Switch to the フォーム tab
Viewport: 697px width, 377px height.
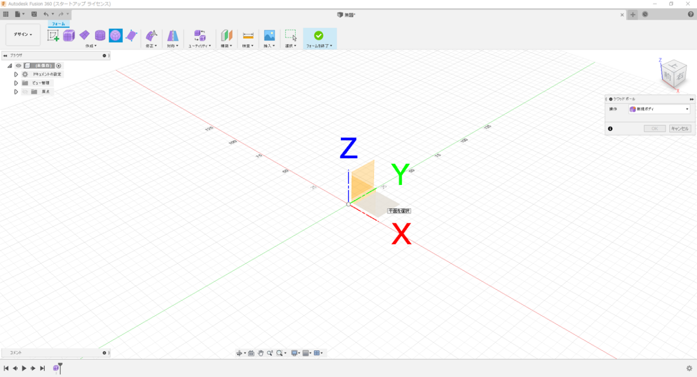(59, 24)
